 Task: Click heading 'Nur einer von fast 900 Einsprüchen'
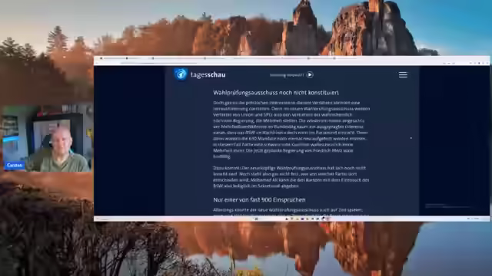tap(259, 199)
